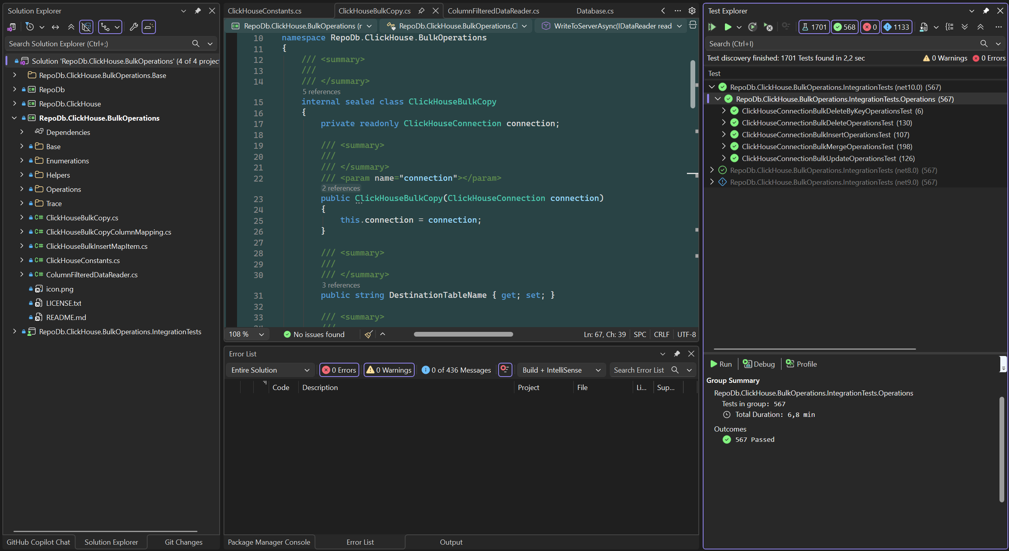The image size is (1009, 551).
Task: Click the code cleanup broom icon
Action: coord(368,334)
